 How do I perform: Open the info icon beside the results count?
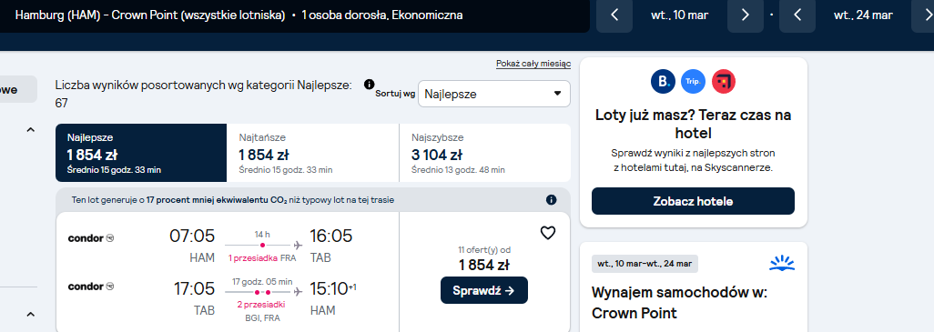tap(370, 85)
